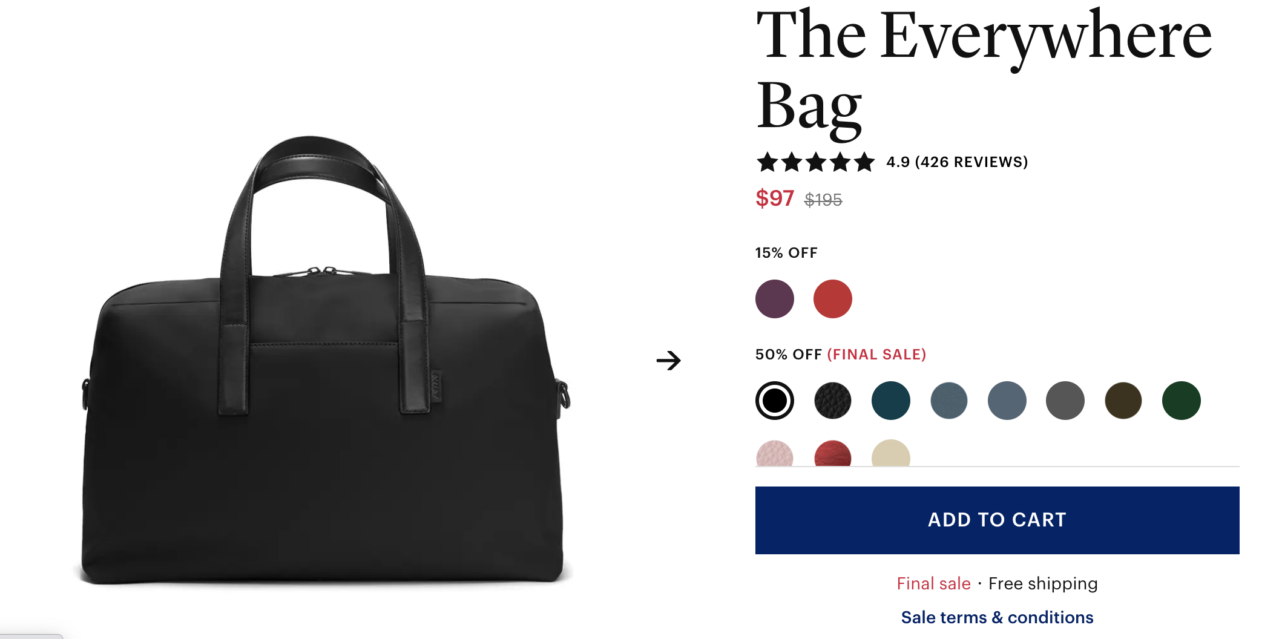Image resolution: width=1282 pixels, height=639 pixels.
Task: Pick the smooth blue-gray swatch
Action: click(x=1007, y=401)
